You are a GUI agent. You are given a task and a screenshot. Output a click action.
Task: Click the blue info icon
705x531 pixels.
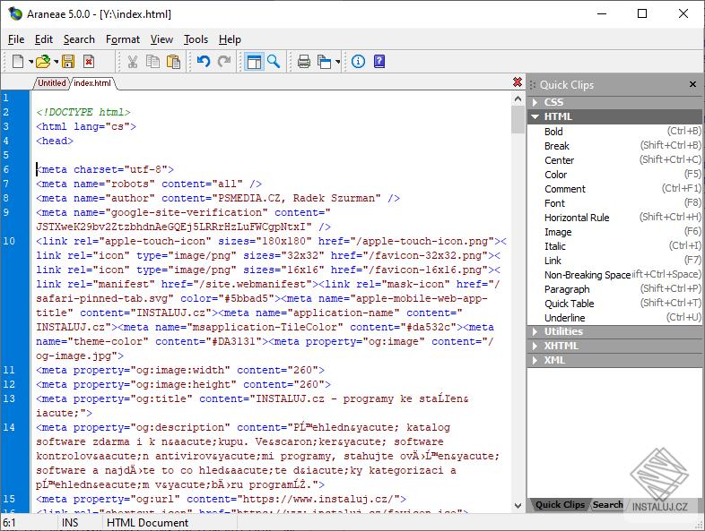point(358,62)
